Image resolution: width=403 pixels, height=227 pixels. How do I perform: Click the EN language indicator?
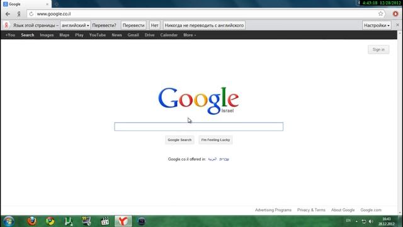click(348, 221)
